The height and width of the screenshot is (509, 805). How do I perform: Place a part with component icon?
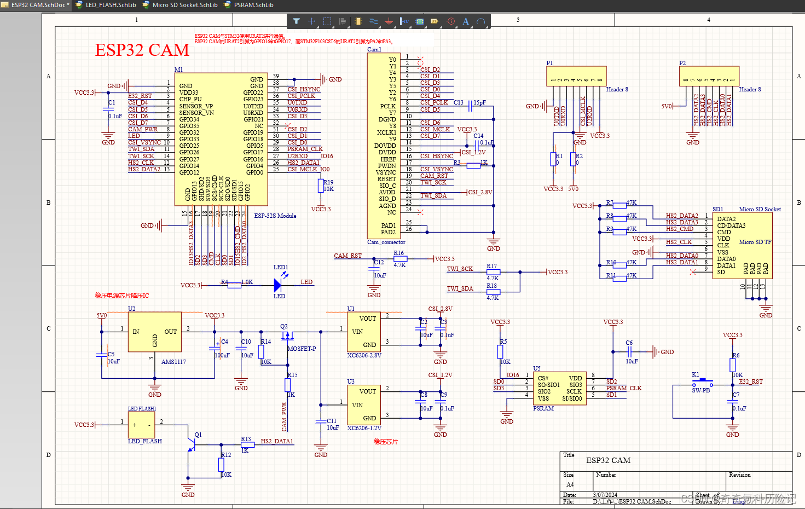[358, 21]
